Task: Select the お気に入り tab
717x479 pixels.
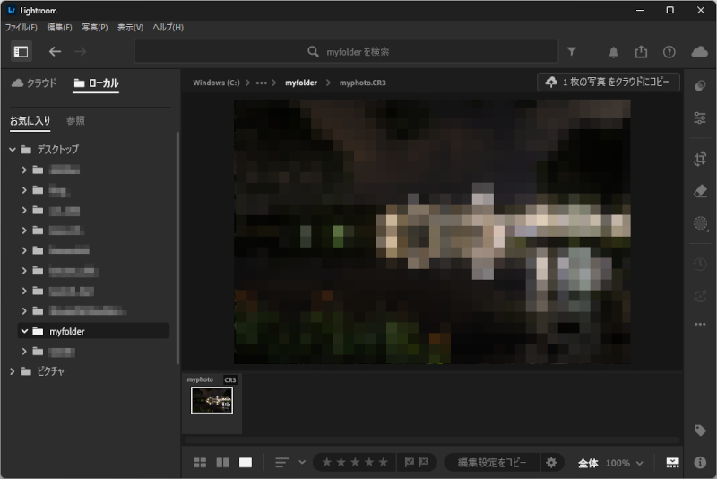Action: [30, 121]
